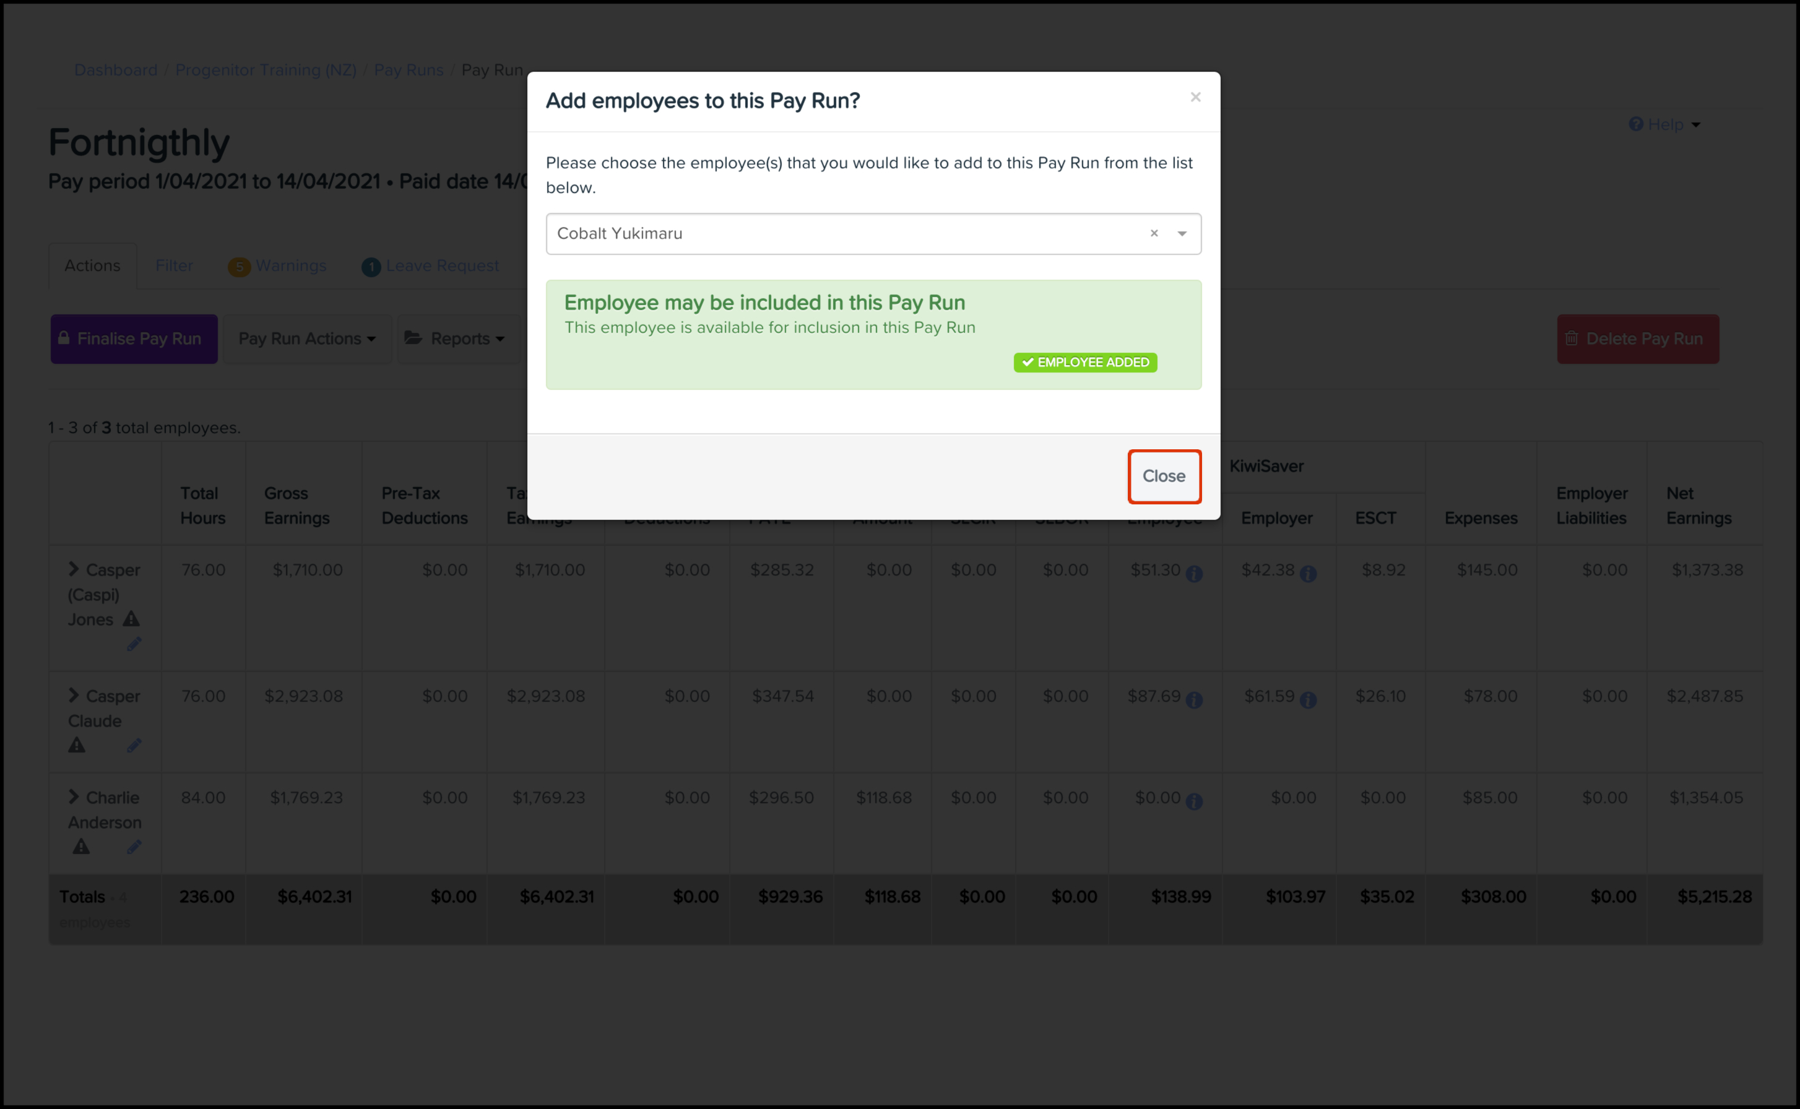1800x1109 pixels.
Task: Open the Pay Run Actions dropdown
Action: (x=306, y=339)
